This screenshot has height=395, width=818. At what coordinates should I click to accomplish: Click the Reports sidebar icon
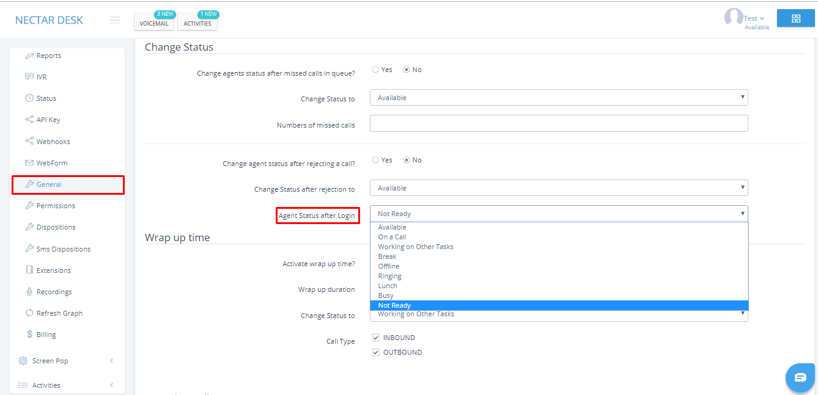[29, 56]
